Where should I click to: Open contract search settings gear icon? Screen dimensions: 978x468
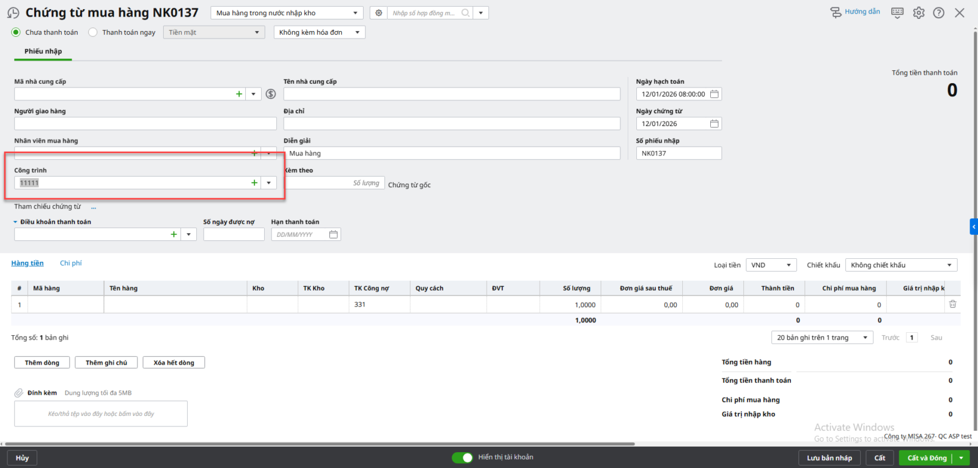click(x=379, y=13)
